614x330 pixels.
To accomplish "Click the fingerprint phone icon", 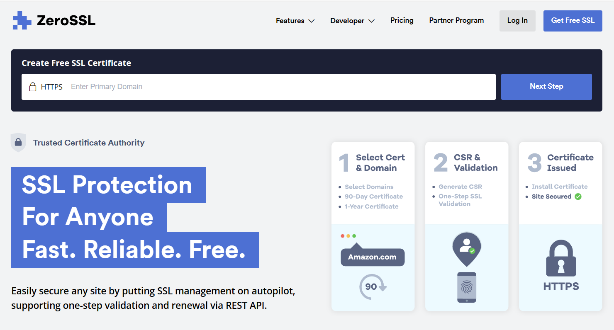I will pos(467,287).
